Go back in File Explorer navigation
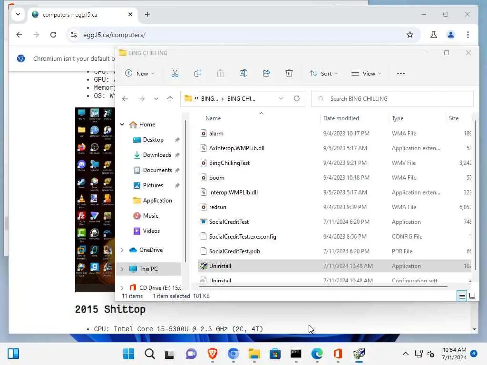 (x=125, y=99)
